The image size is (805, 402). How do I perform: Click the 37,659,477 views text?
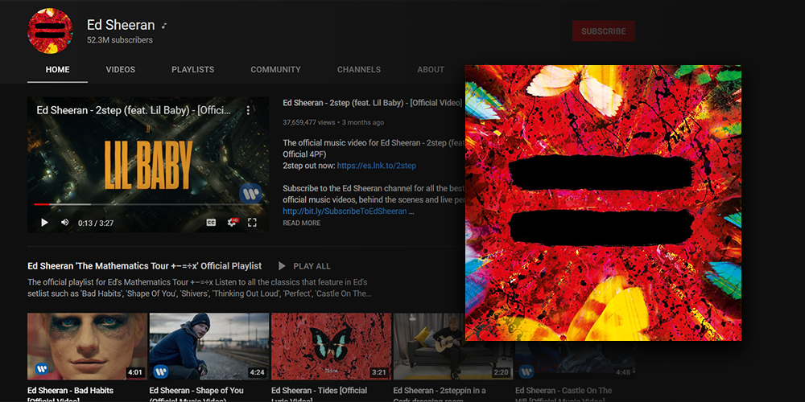pyautogui.click(x=308, y=122)
